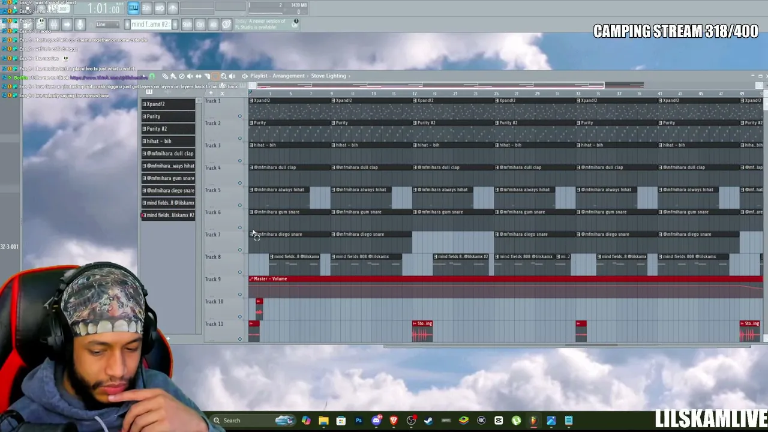Select the Xpand!2 pattern in picker
The image size is (768, 432).
168,104
